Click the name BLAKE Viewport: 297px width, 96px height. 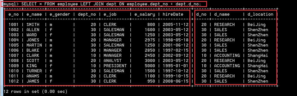[x=33, y=50]
